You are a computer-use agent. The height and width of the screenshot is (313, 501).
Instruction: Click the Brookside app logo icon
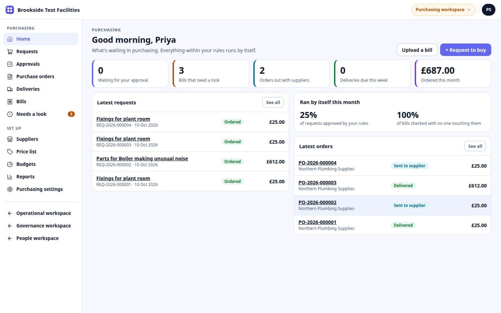click(10, 10)
